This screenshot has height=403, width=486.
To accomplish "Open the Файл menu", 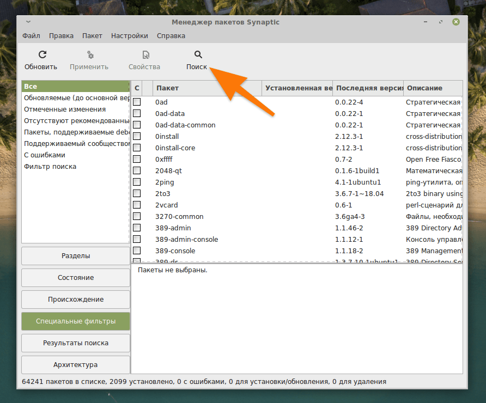I will (x=31, y=36).
